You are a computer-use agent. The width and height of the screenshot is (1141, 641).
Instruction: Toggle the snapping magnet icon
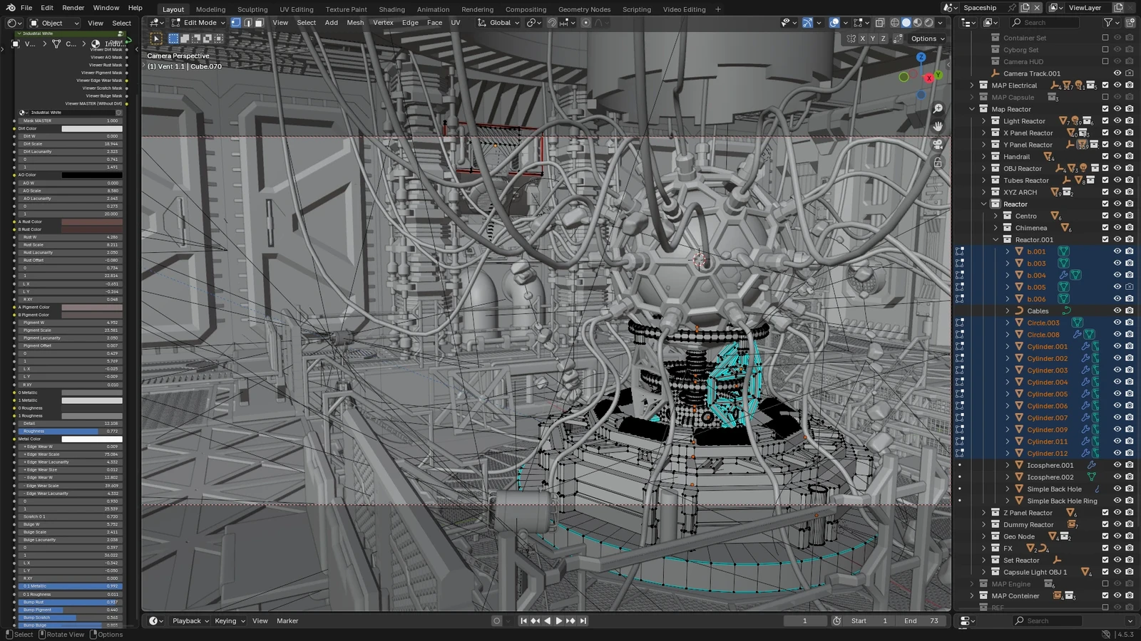(x=551, y=22)
